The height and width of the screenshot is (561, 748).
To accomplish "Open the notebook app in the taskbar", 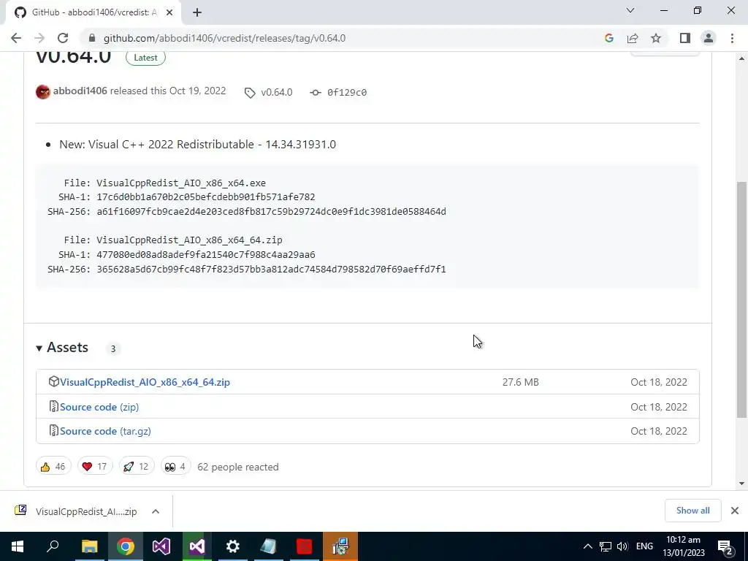I will pos(268,546).
